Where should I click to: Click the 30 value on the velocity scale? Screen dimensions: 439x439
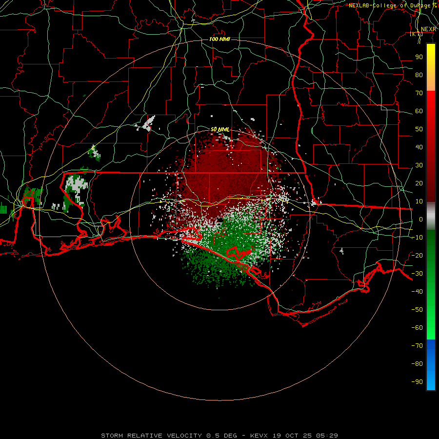419,165
